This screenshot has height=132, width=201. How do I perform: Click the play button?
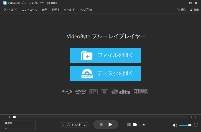point(110,124)
